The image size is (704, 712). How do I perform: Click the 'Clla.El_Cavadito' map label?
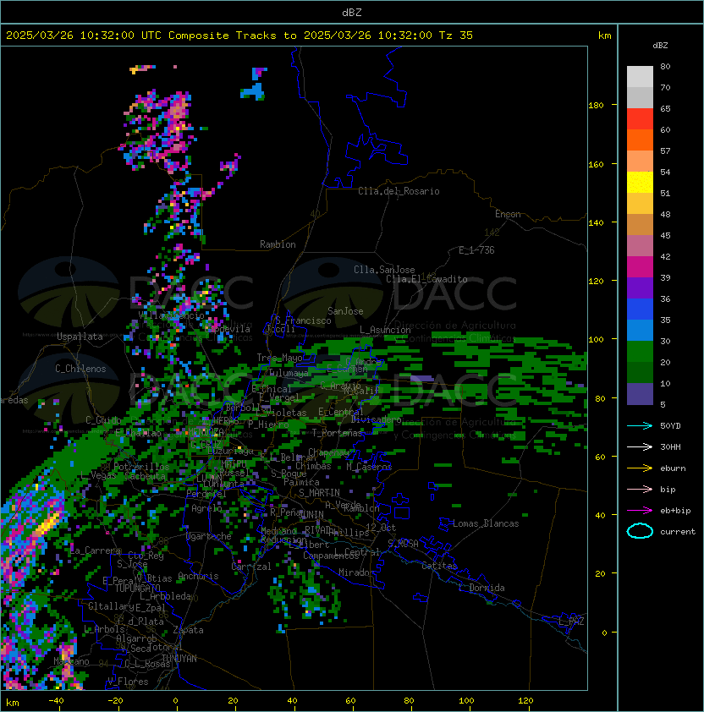pyautogui.click(x=426, y=279)
